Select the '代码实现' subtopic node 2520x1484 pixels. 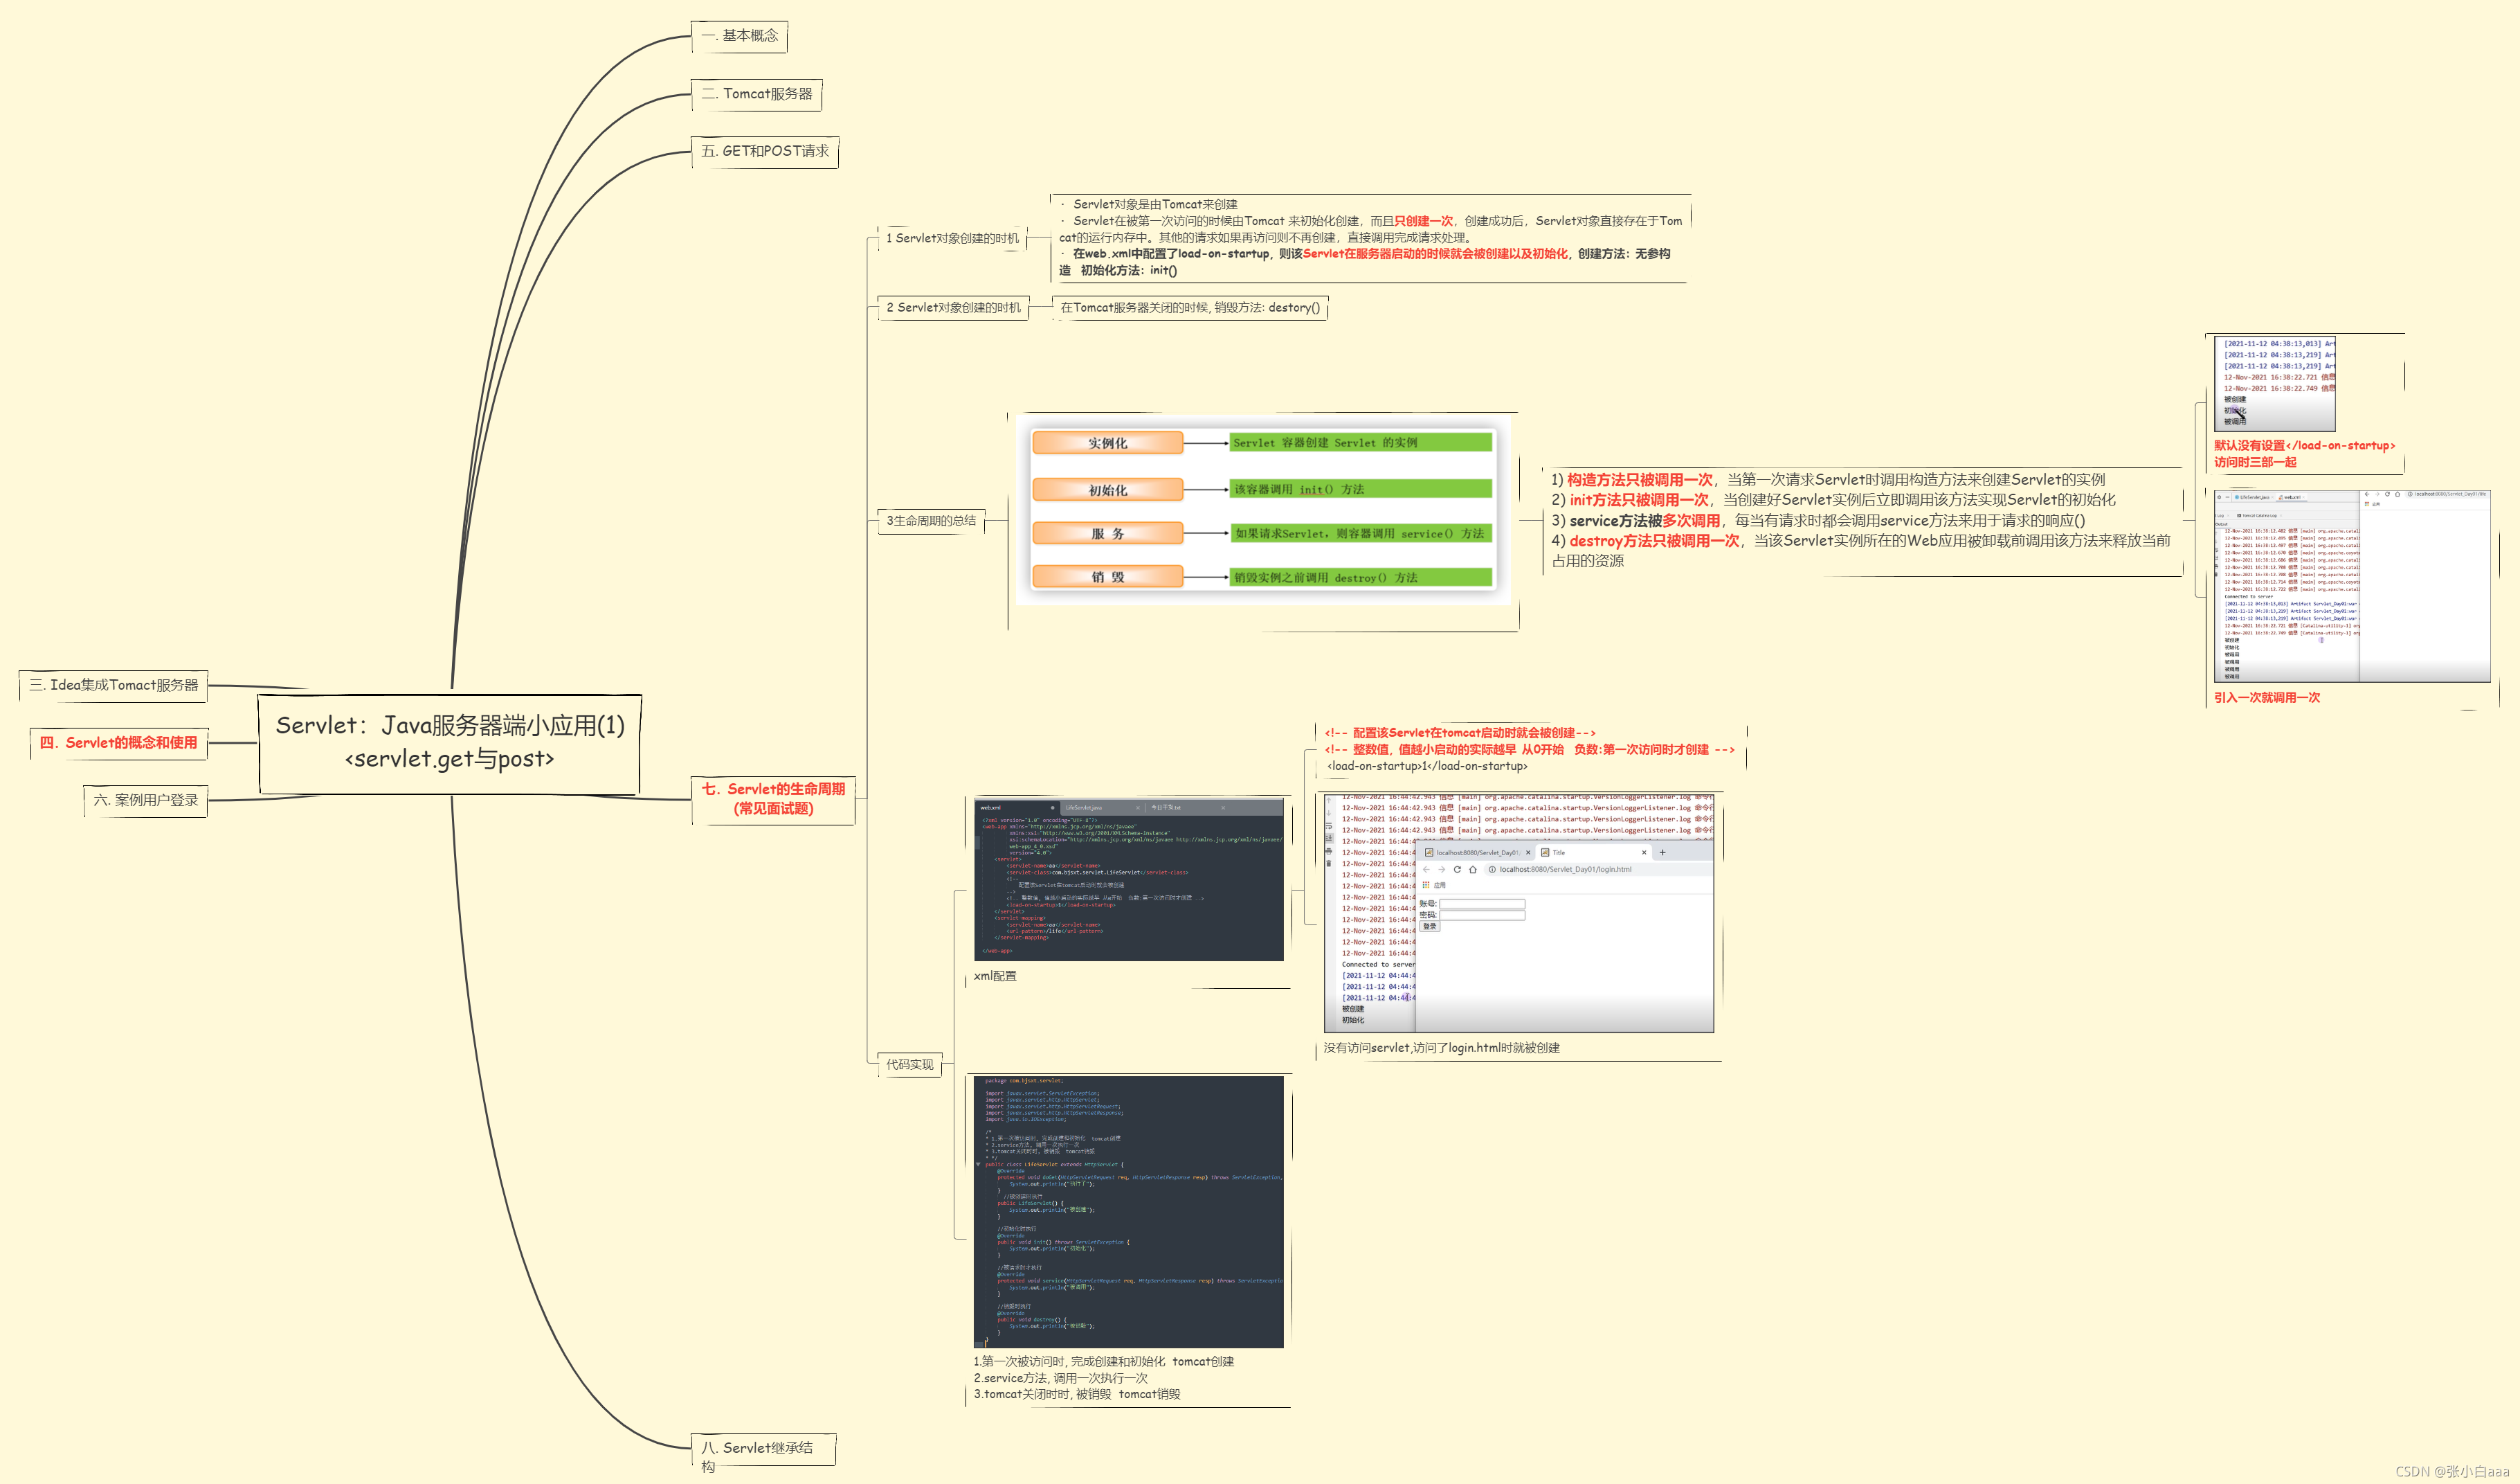909,1065
